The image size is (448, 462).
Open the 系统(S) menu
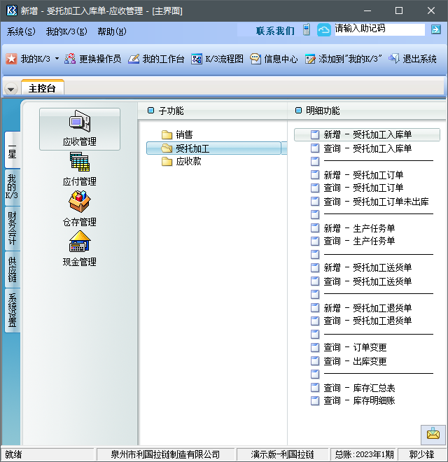21,31
